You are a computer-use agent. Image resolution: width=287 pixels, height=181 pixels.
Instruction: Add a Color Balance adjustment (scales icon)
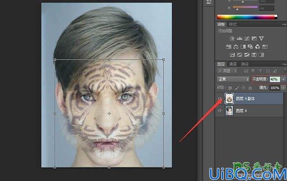coord(236,47)
